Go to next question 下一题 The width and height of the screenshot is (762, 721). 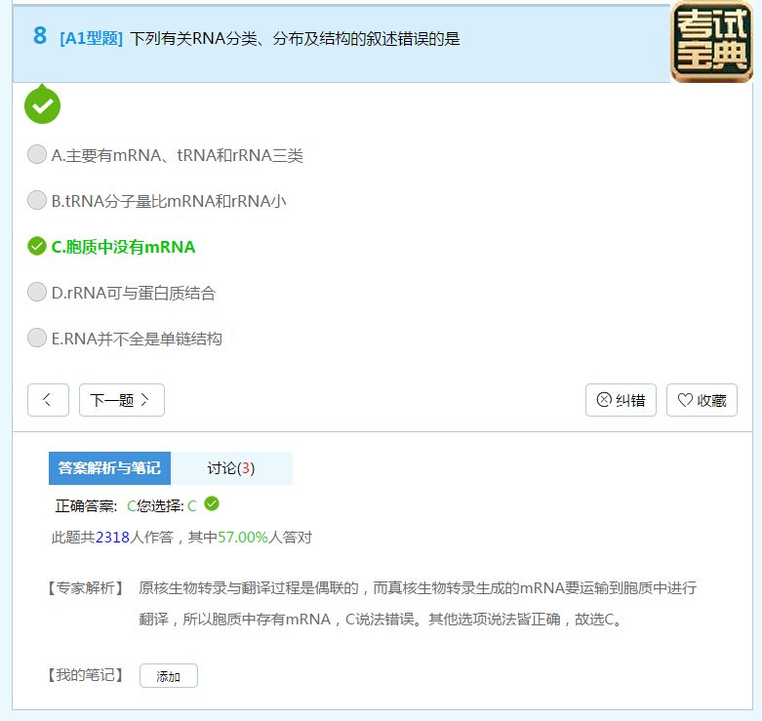(x=122, y=400)
